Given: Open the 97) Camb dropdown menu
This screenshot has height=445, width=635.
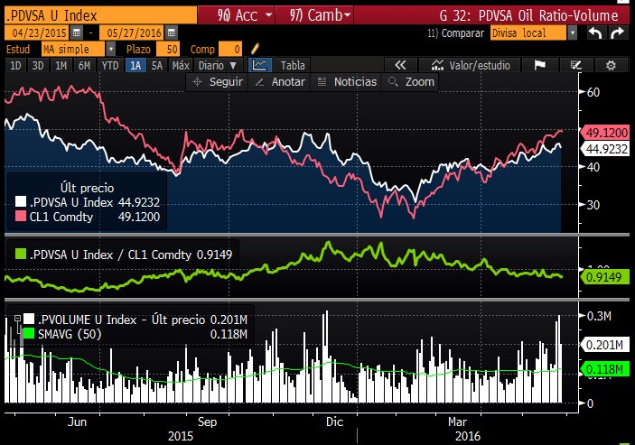Looking at the screenshot, I should (x=314, y=15).
